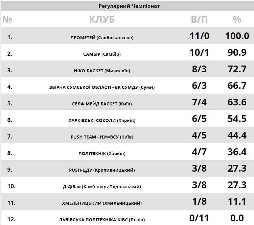Image resolution: width=254 pixels, height=225 pixels.
Task: Click СЕЛФ МЕЙД БАСКЕТ (Київ) team name
Action: point(102,104)
